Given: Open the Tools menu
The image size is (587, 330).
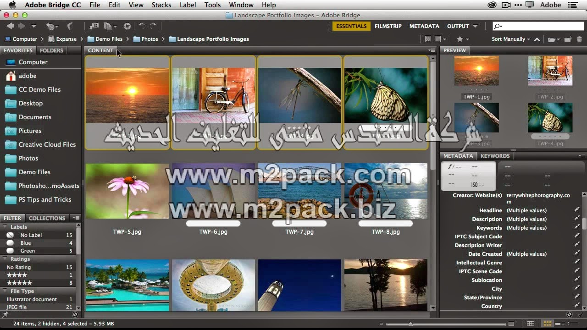Looking at the screenshot, I should point(212,5).
